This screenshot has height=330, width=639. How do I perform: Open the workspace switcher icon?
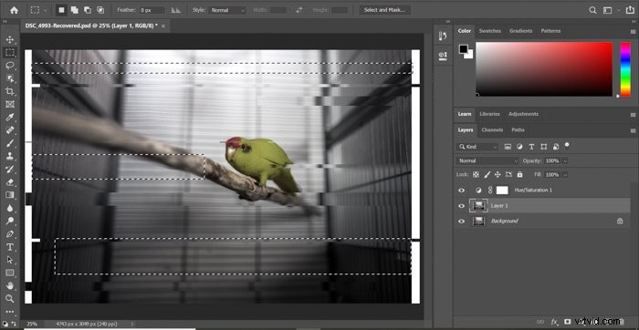click(x=608, y=10)
